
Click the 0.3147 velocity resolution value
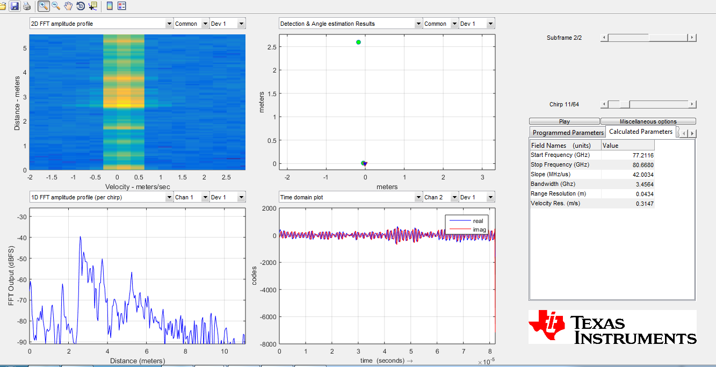click(x=645, y=204)
